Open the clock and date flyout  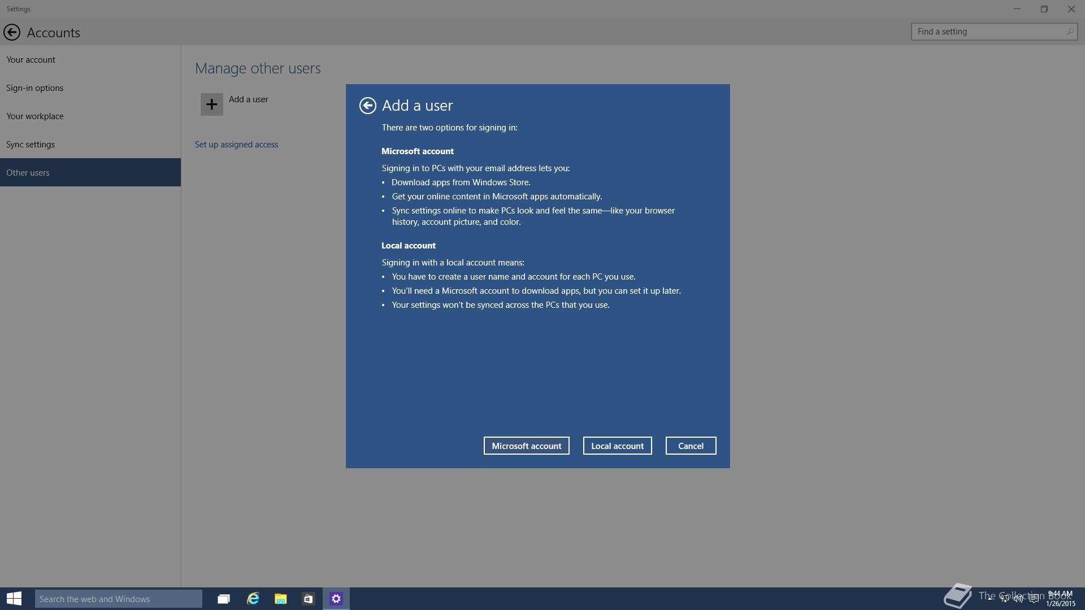1060,599
